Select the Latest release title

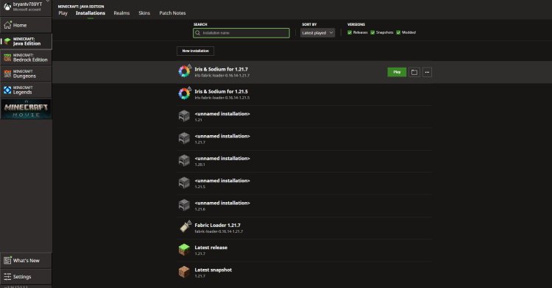click(211, 248)
